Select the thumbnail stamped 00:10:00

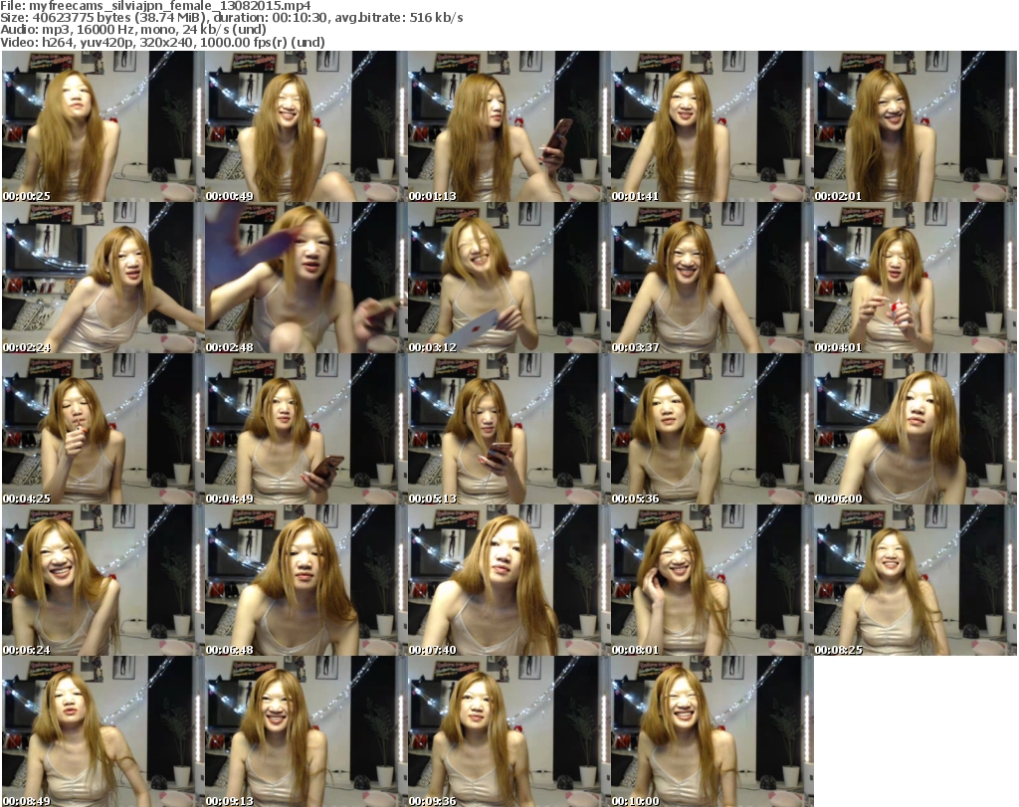point(713,731)
